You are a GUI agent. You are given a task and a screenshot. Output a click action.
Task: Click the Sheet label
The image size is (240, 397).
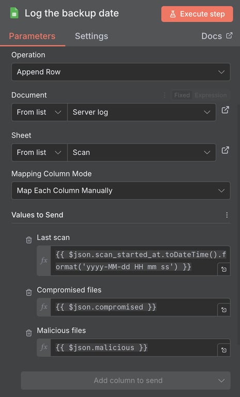(21, 135)
